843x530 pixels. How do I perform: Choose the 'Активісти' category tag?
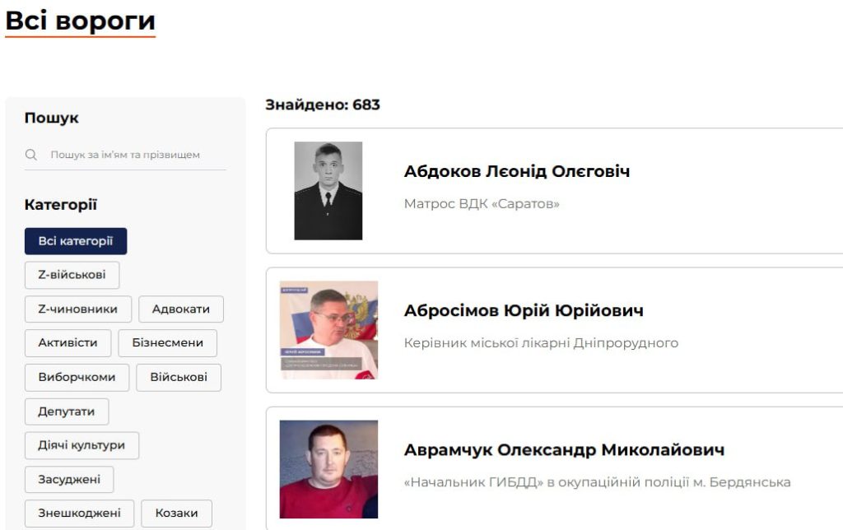point(68,343)
